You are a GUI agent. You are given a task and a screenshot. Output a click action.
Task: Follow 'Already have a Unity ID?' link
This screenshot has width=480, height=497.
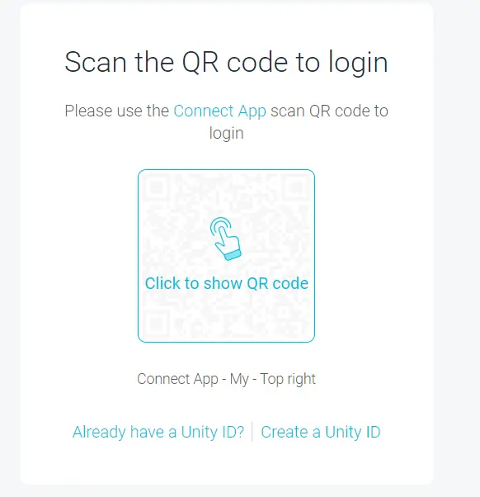click(x=158, y=432)
